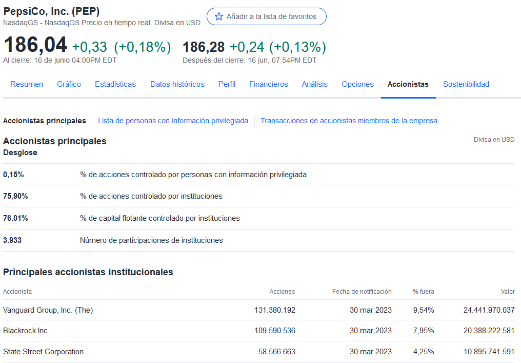Viewport: 521px width, 363px height.
Task: Select the insider percentage value 0,15%
Action: click(x=13, y=175)
